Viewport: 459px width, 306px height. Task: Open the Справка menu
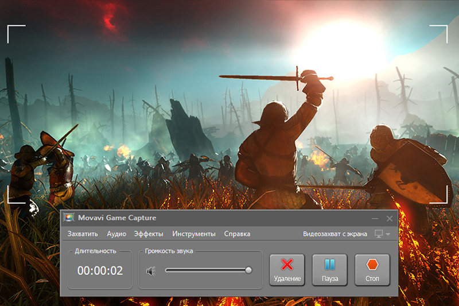pos(237,234)
